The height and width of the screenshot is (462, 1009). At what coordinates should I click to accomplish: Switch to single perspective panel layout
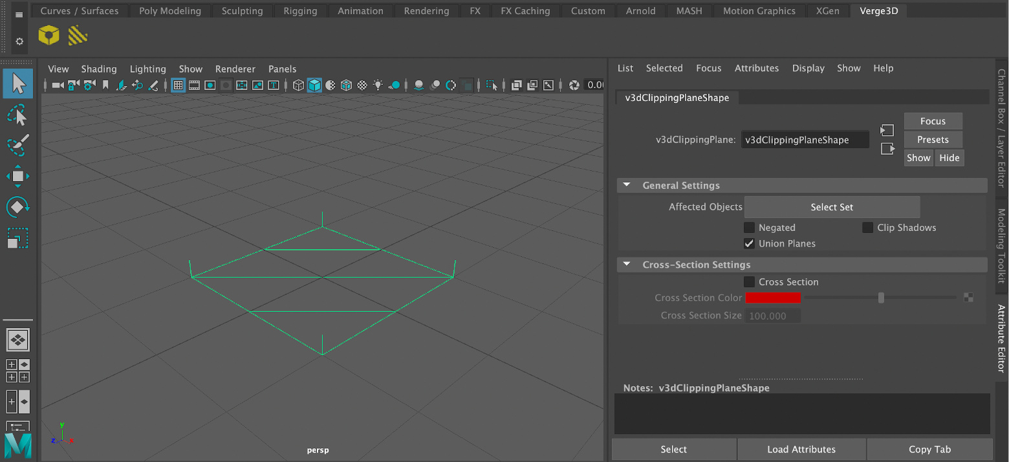point(18,339)
